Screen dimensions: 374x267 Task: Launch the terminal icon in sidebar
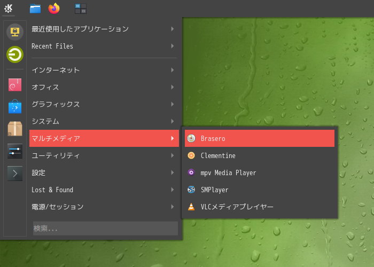pyautogui.click(x=15, y=174)
